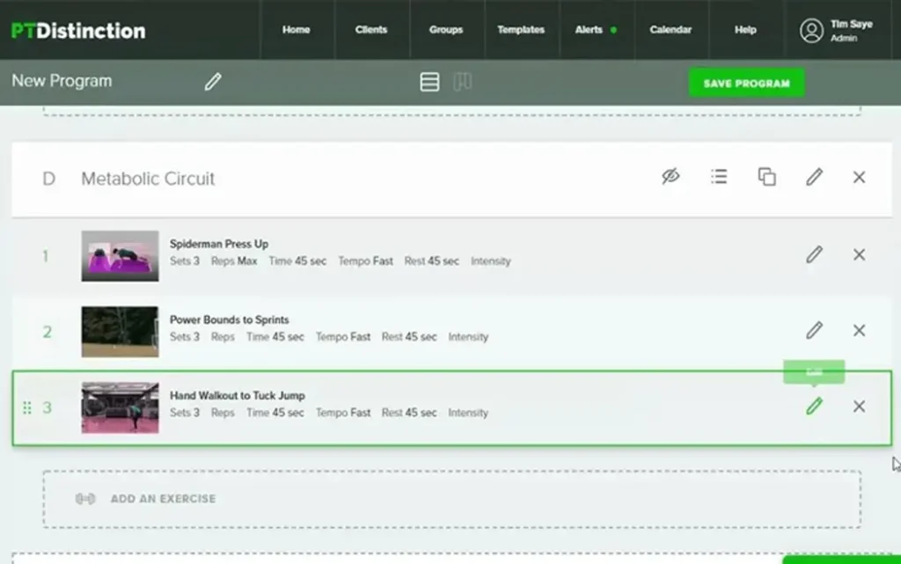Toggle visibility of Metabolic Circuit section
Screen dimensions: 901x564
tap(670, 177)
